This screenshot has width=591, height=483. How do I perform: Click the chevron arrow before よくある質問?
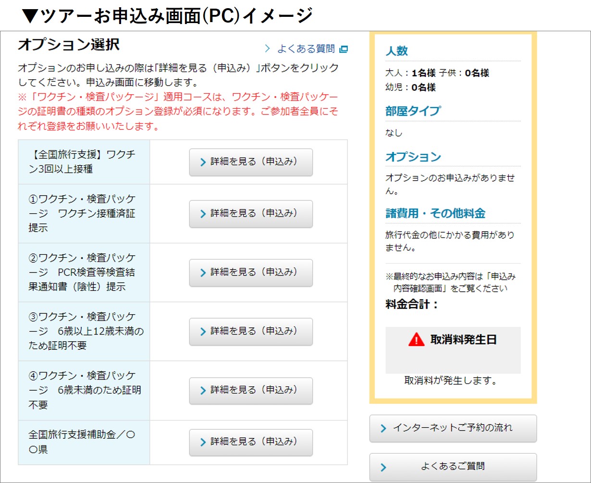(x=268, y=49)
